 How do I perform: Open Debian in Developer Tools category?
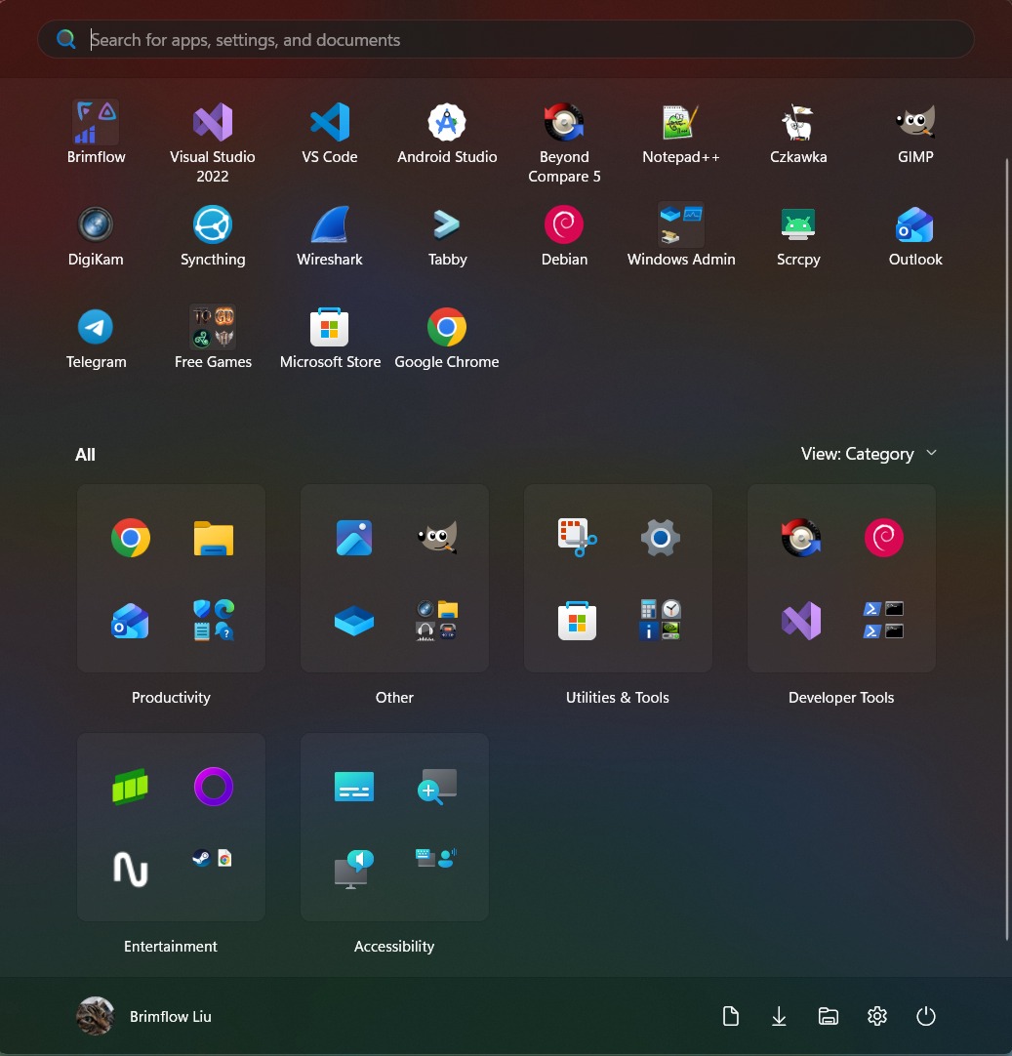(x=884, y=538)
